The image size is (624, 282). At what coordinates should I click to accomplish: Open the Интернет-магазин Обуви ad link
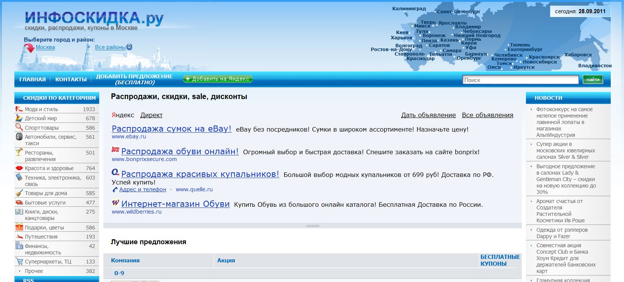[x=175, y=204]
